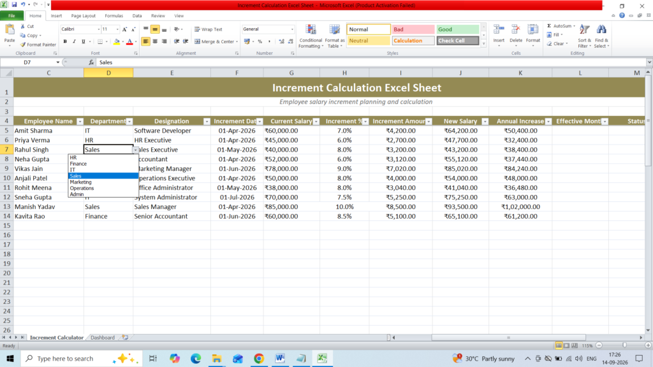This screenshot has height=367, width=653.
Task: Apply the Percent Style icon
Action: click(260, 41)
